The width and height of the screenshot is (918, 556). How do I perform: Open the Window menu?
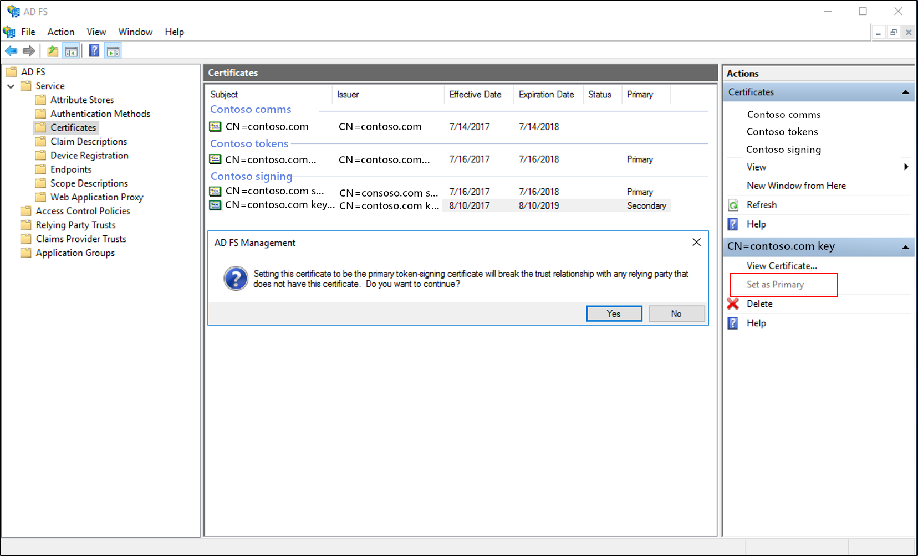click(135, 32)
